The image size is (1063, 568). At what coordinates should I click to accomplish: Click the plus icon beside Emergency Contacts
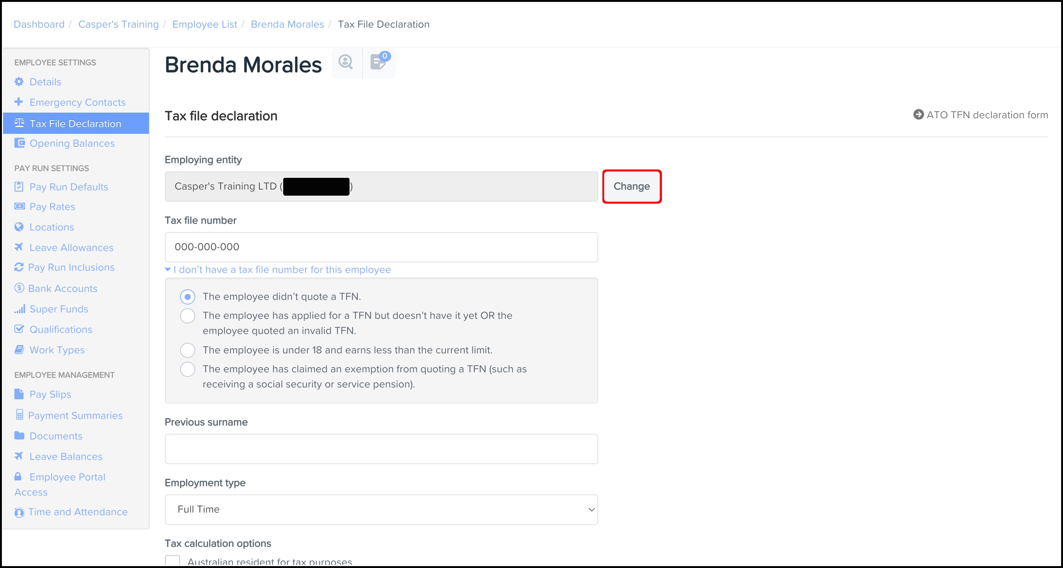click(19, 102)
